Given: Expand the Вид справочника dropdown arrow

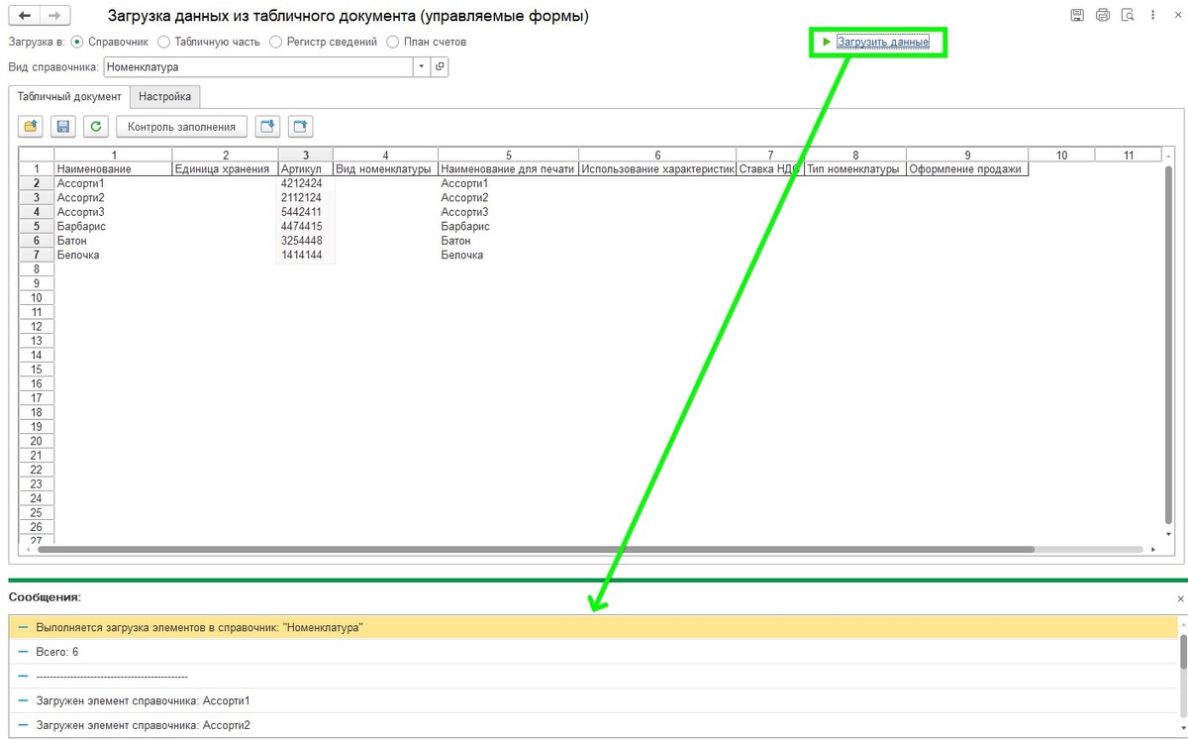Looking at the screenshot, I should (x=422, y=67).
